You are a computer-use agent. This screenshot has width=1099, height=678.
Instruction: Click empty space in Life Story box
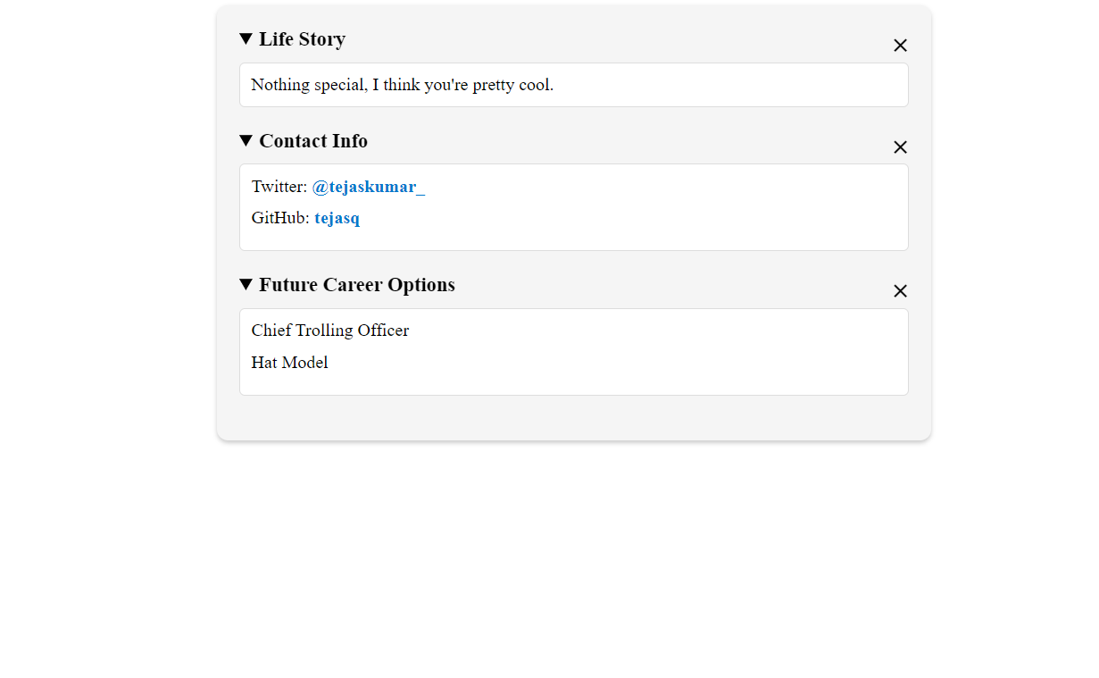pyautogui.click(x=732, y=85)
